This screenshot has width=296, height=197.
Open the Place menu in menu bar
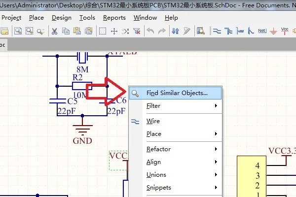(37, 18)
